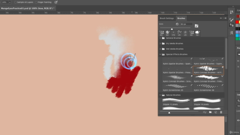Click the Dry Media Brushes folder icon

[x=163, y=43]
